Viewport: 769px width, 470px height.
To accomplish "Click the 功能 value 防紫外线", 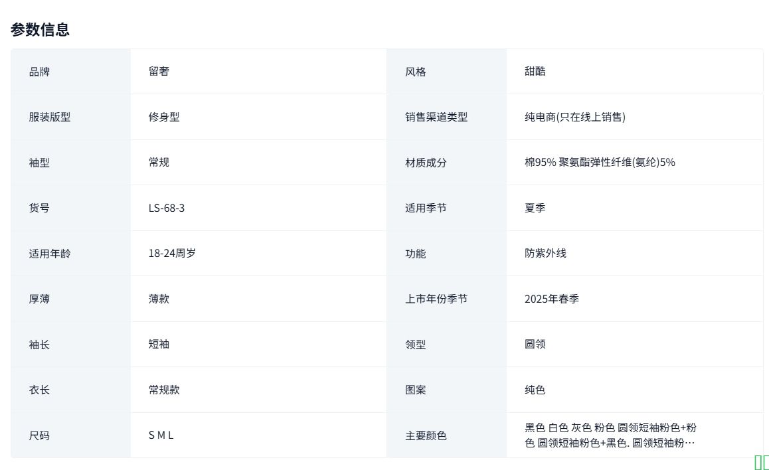I will [x=545, y=253].
